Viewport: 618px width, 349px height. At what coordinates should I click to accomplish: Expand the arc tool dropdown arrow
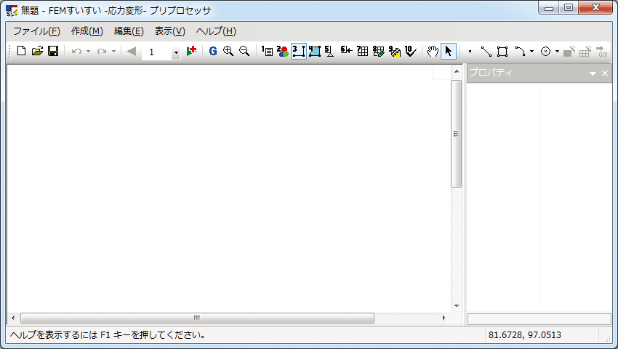[x=531, y=52]
